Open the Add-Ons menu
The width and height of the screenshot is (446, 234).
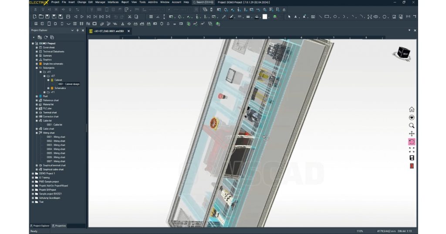(153, 2)
